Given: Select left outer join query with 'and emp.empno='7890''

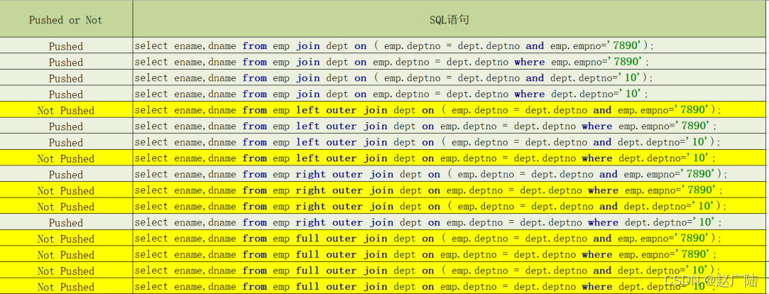Looking at the screenshot, I should point(428,111).
